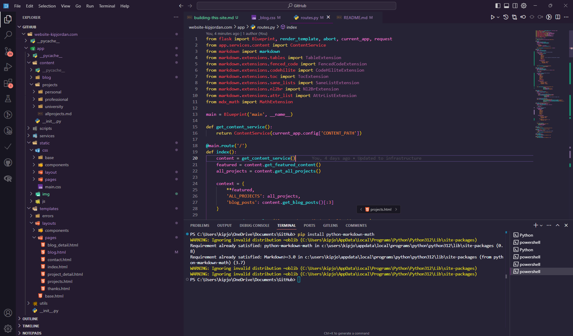
Task: Click the split editor icon
Action: [x=558, y=17]
